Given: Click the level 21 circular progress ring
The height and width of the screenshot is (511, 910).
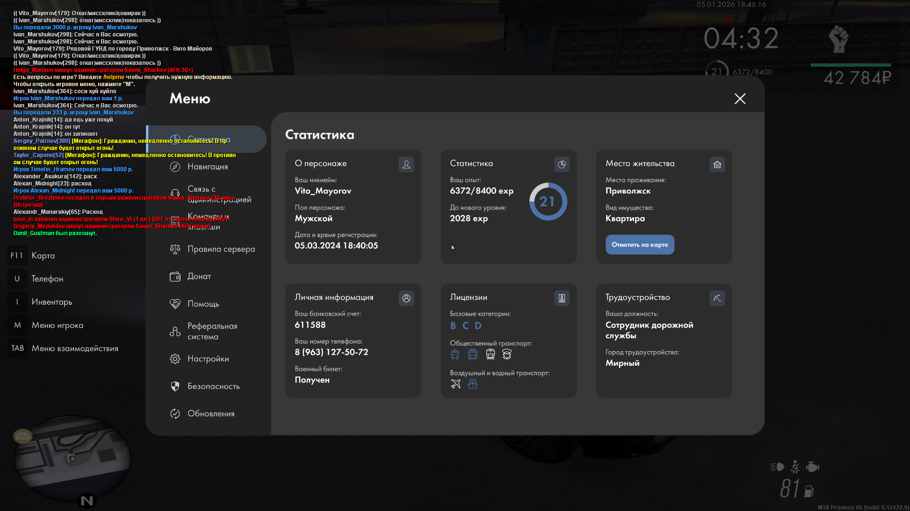Looking at the screenshot, I should [548, 202].
